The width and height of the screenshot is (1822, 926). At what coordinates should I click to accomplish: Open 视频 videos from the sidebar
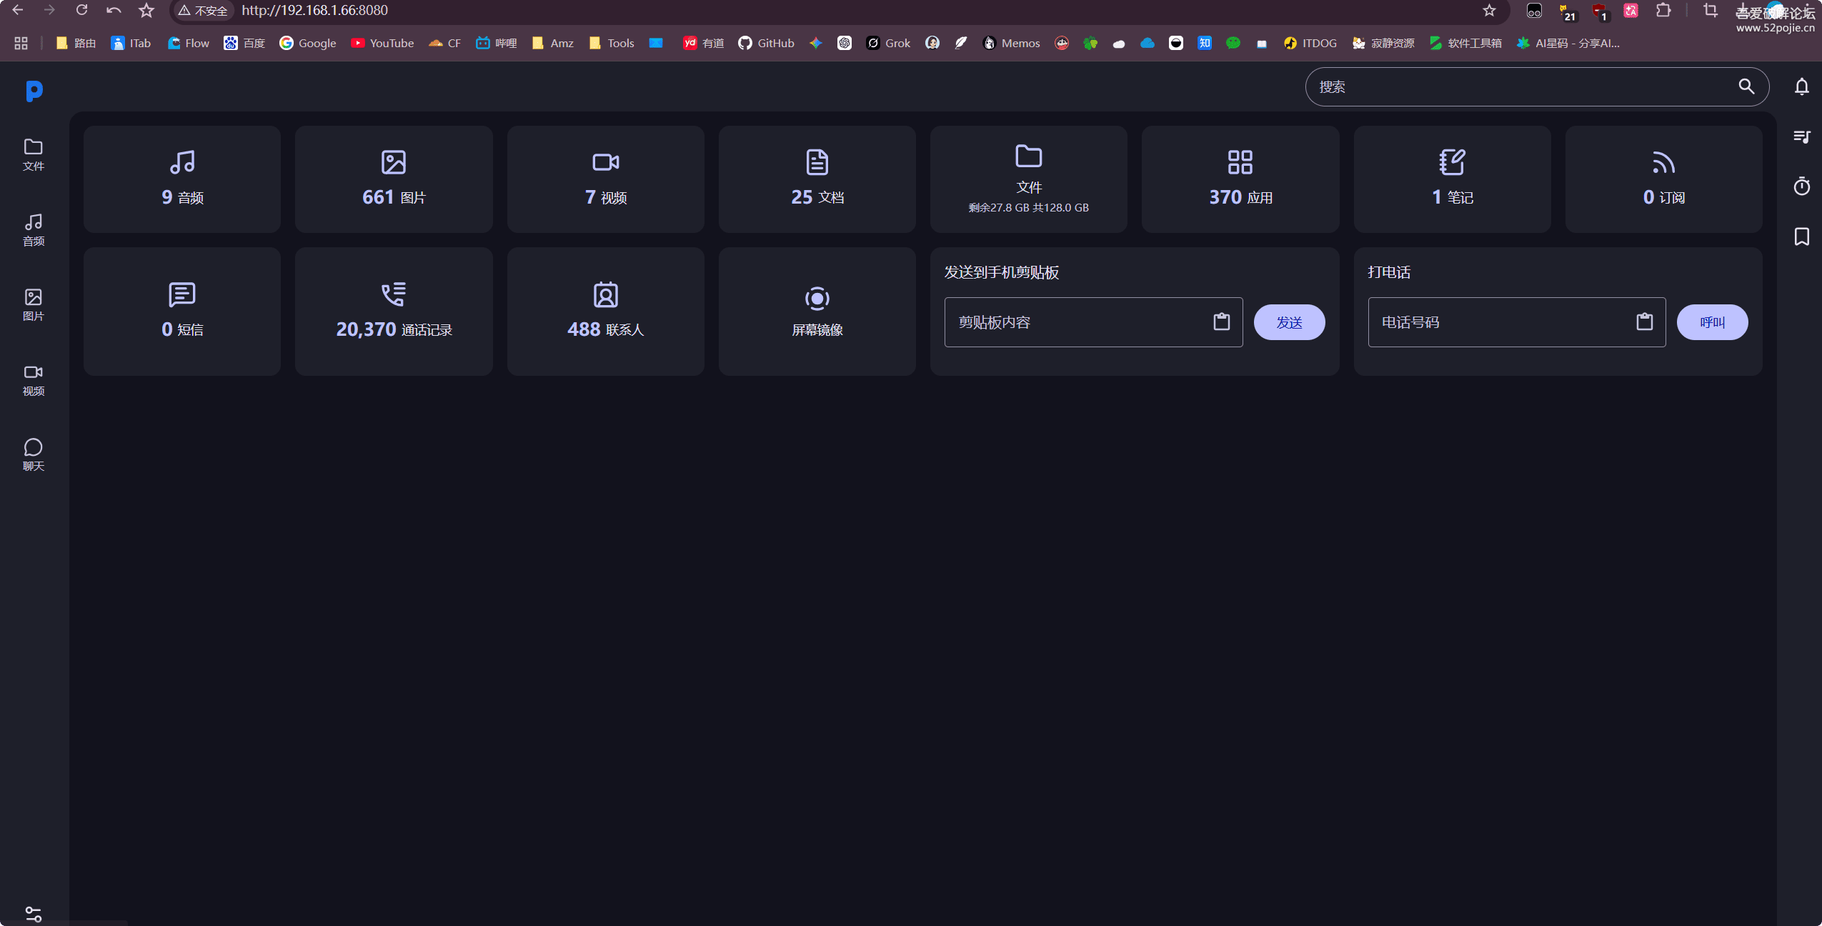[x=34, y=379]
